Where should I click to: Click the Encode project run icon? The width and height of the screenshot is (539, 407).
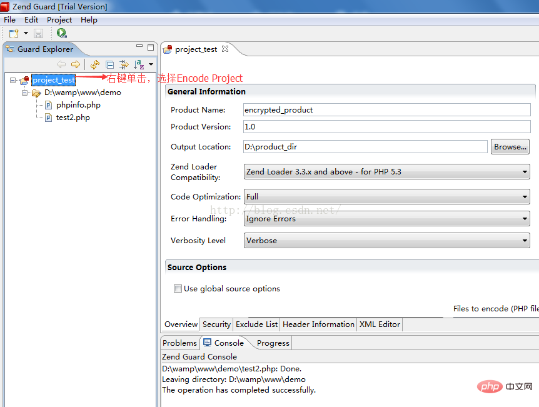[x=61, y=33]
